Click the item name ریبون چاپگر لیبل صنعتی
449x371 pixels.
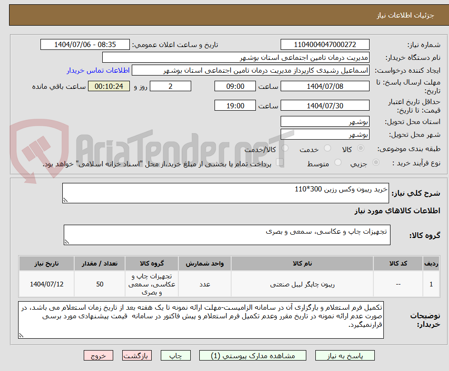pyautogui.click(x=302, y=285)
